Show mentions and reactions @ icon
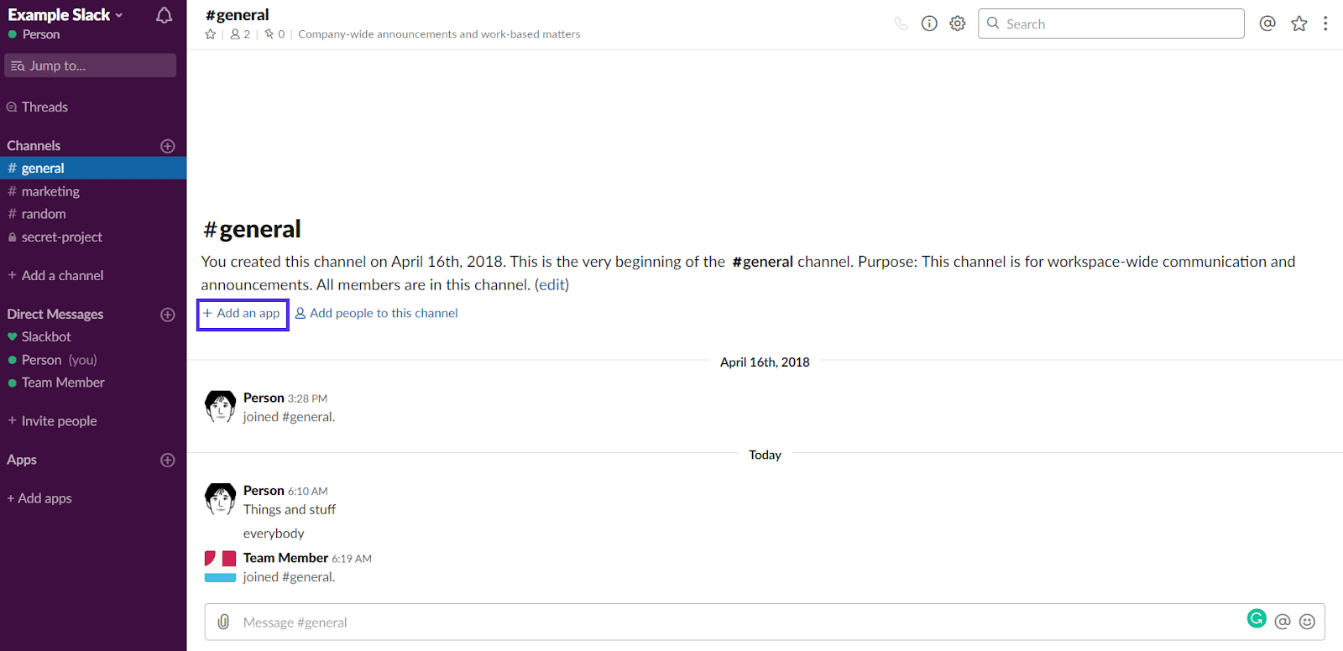The height and width of the screenshot is (651, 1343). [1267, 23]
